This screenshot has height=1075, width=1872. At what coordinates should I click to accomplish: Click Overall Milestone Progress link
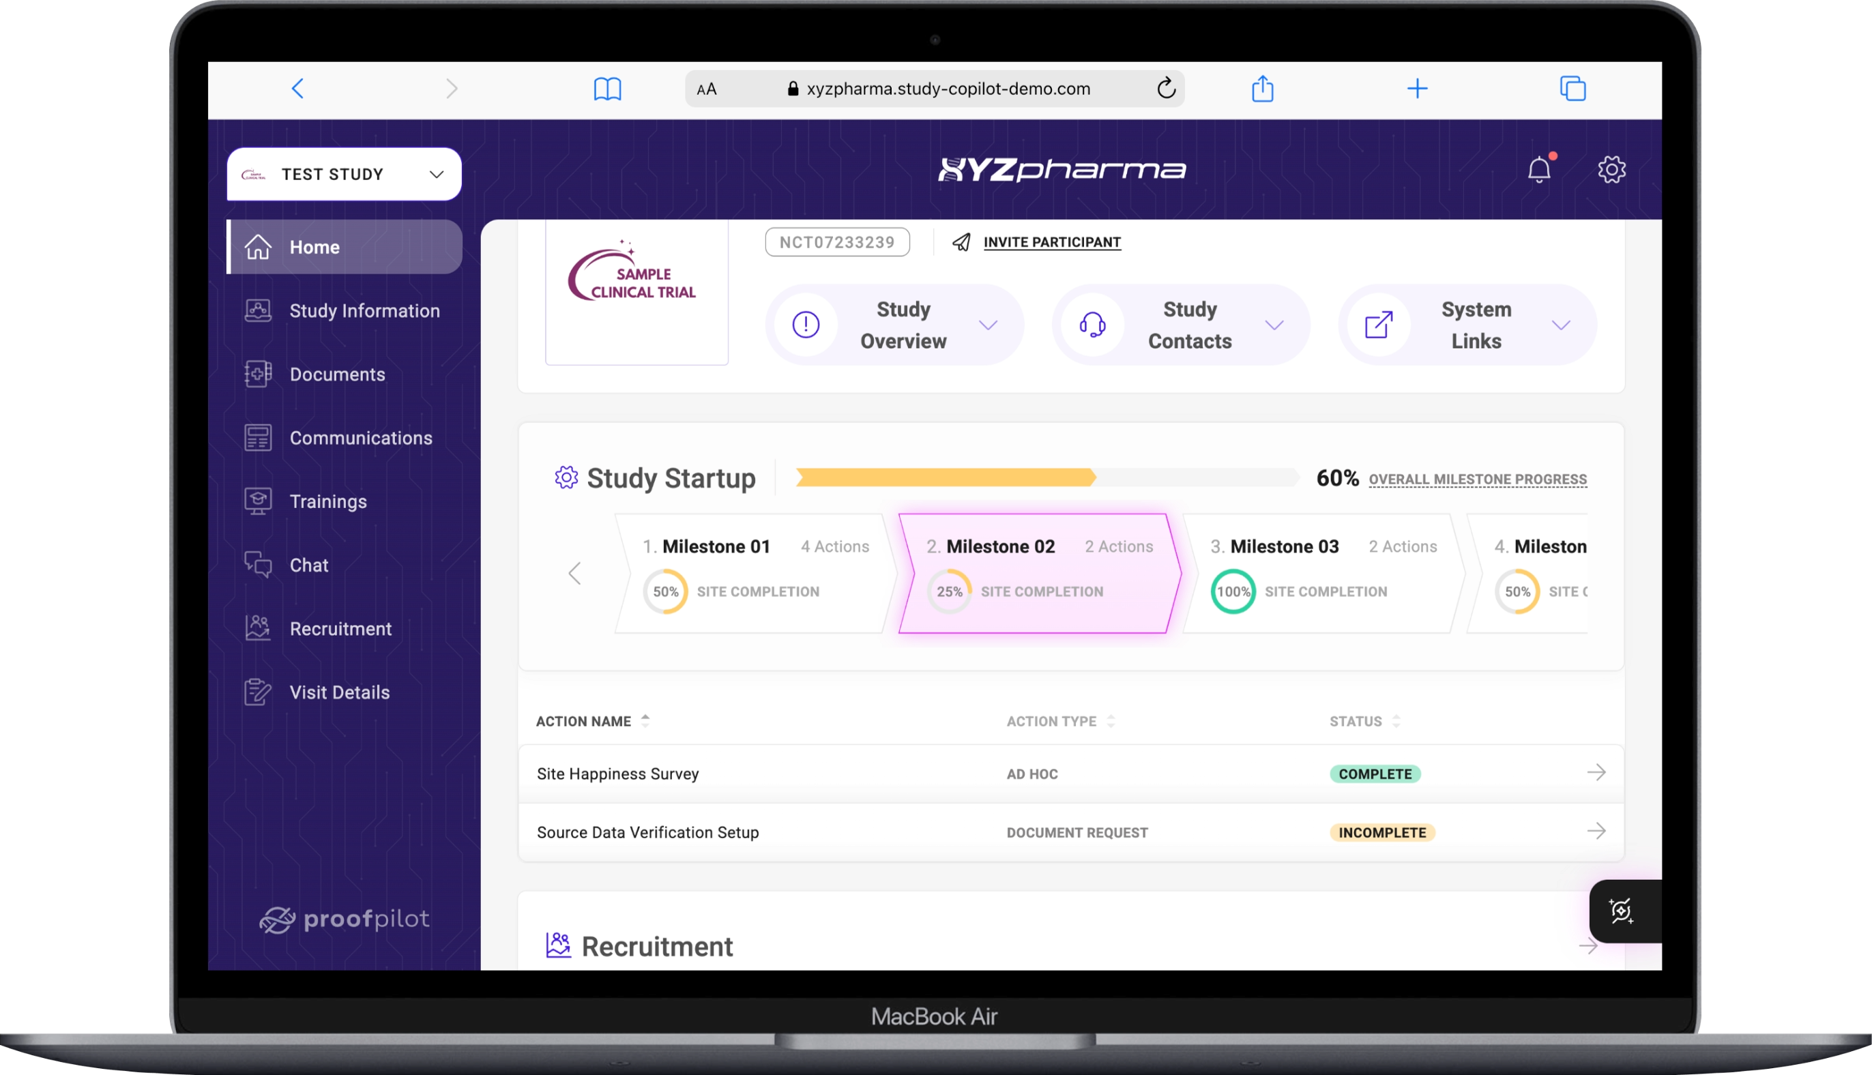1477,479
